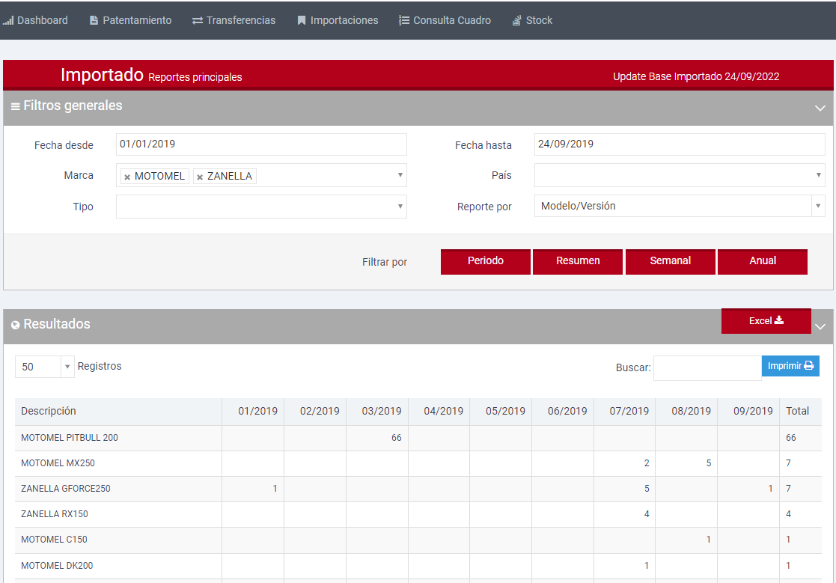Collapse the Filtros generales panel chevron
This screenshot has height=583, width=836.
click(820, 108)
